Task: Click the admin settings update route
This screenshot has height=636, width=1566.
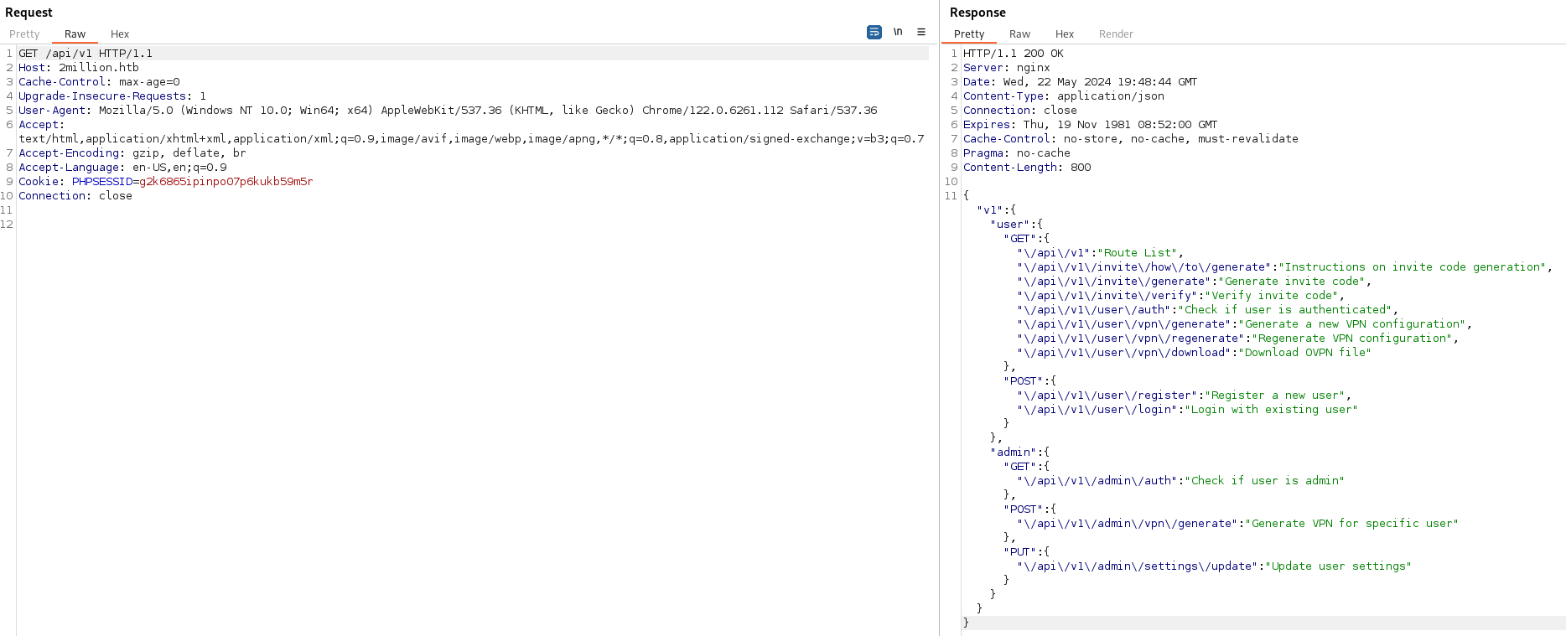Action: 1140,566
